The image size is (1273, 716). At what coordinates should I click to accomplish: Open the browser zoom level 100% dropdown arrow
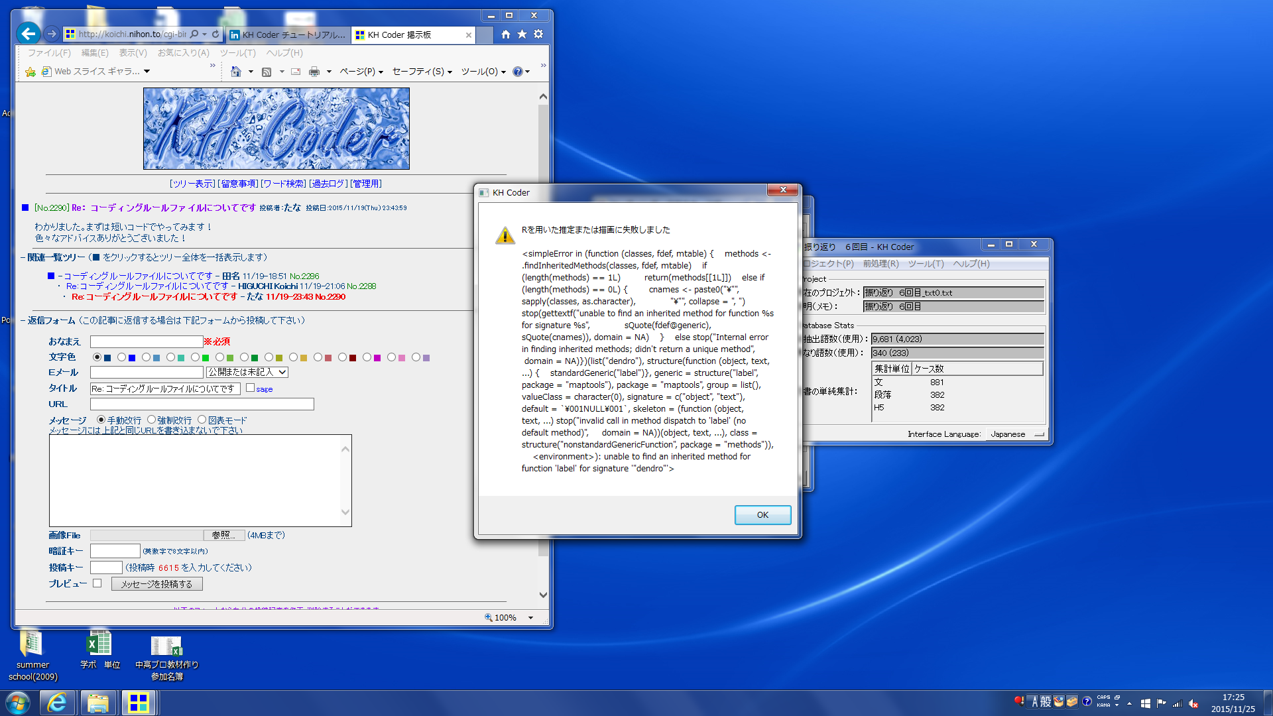pyautogui.click(x=530, y=618)
